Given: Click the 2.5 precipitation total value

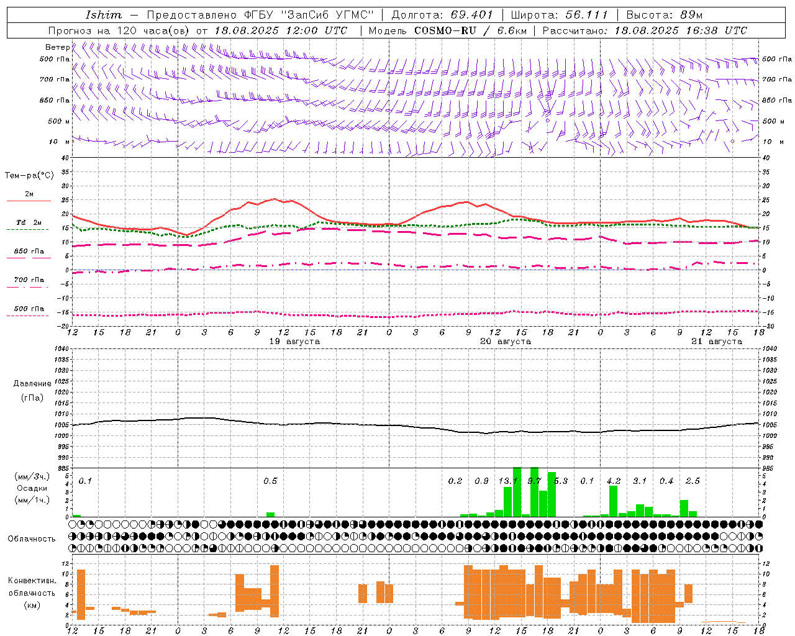Looking at the screenshot, I should click(x=693, y=481).
